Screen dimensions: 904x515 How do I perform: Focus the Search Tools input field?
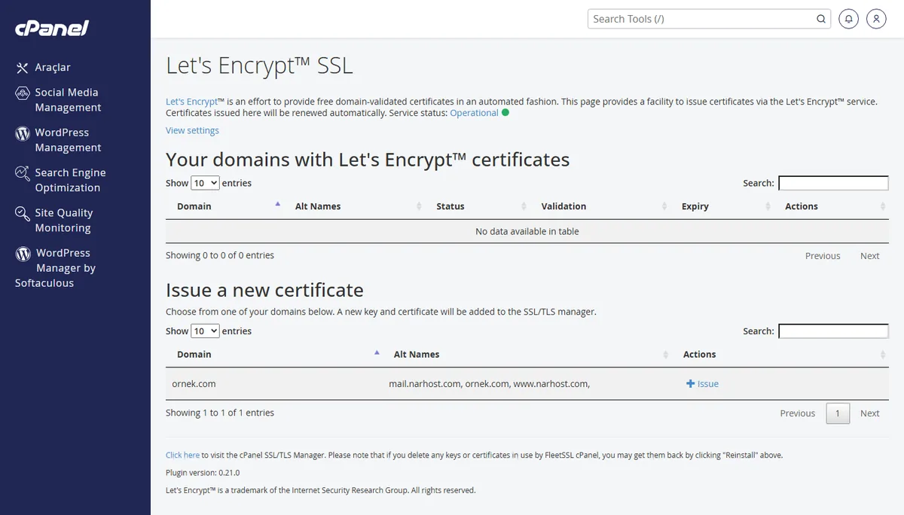[x=701, y=19]
